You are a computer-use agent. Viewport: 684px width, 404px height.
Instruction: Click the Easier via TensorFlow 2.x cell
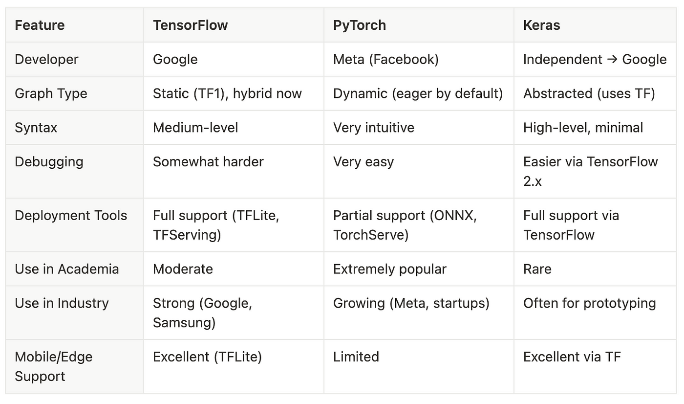tap(595, 171)
